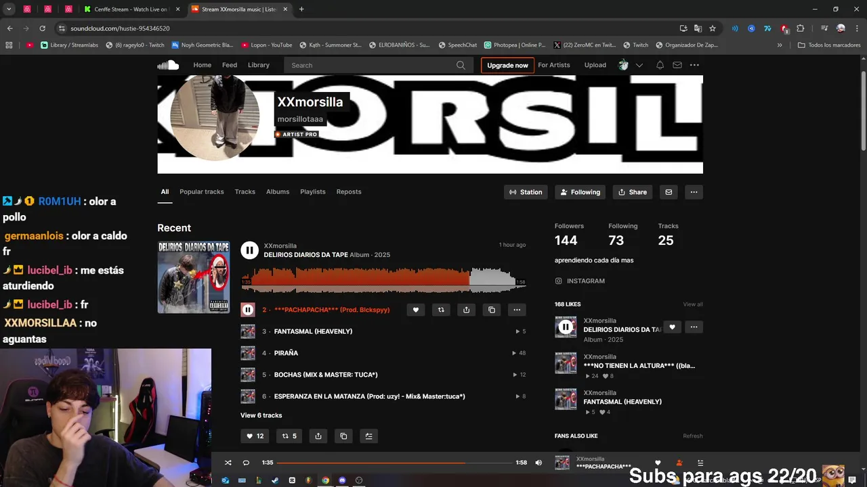Screen dimensions: 867x487
Task: Open more options for the ***PACHAPACHA*** track row
Action: pos(517,310)
